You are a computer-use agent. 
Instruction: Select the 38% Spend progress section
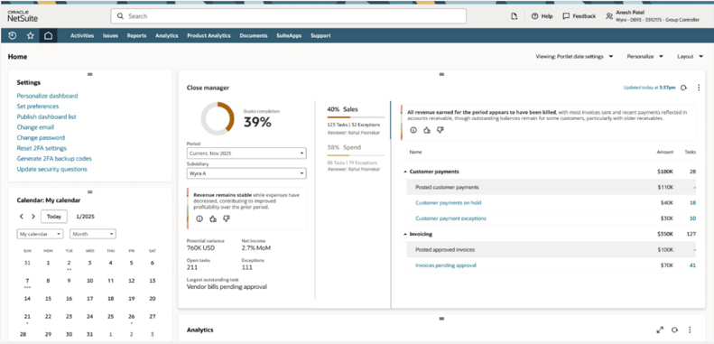[x=356, y=158]
